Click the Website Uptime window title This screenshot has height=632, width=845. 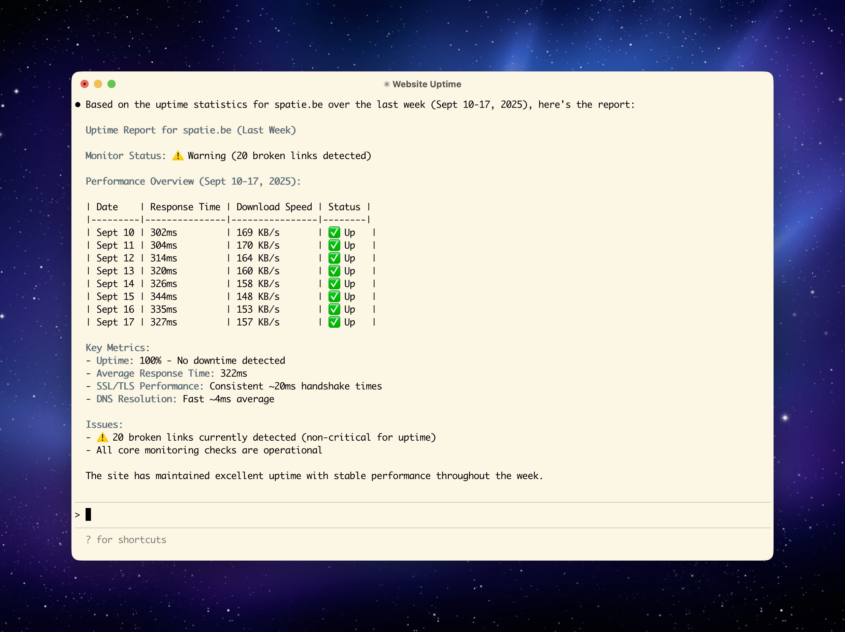coord(427,85)
